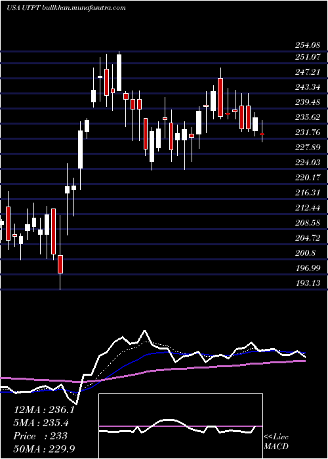Select the 204.72 price label
328x459 pixels.
(306, 238)
